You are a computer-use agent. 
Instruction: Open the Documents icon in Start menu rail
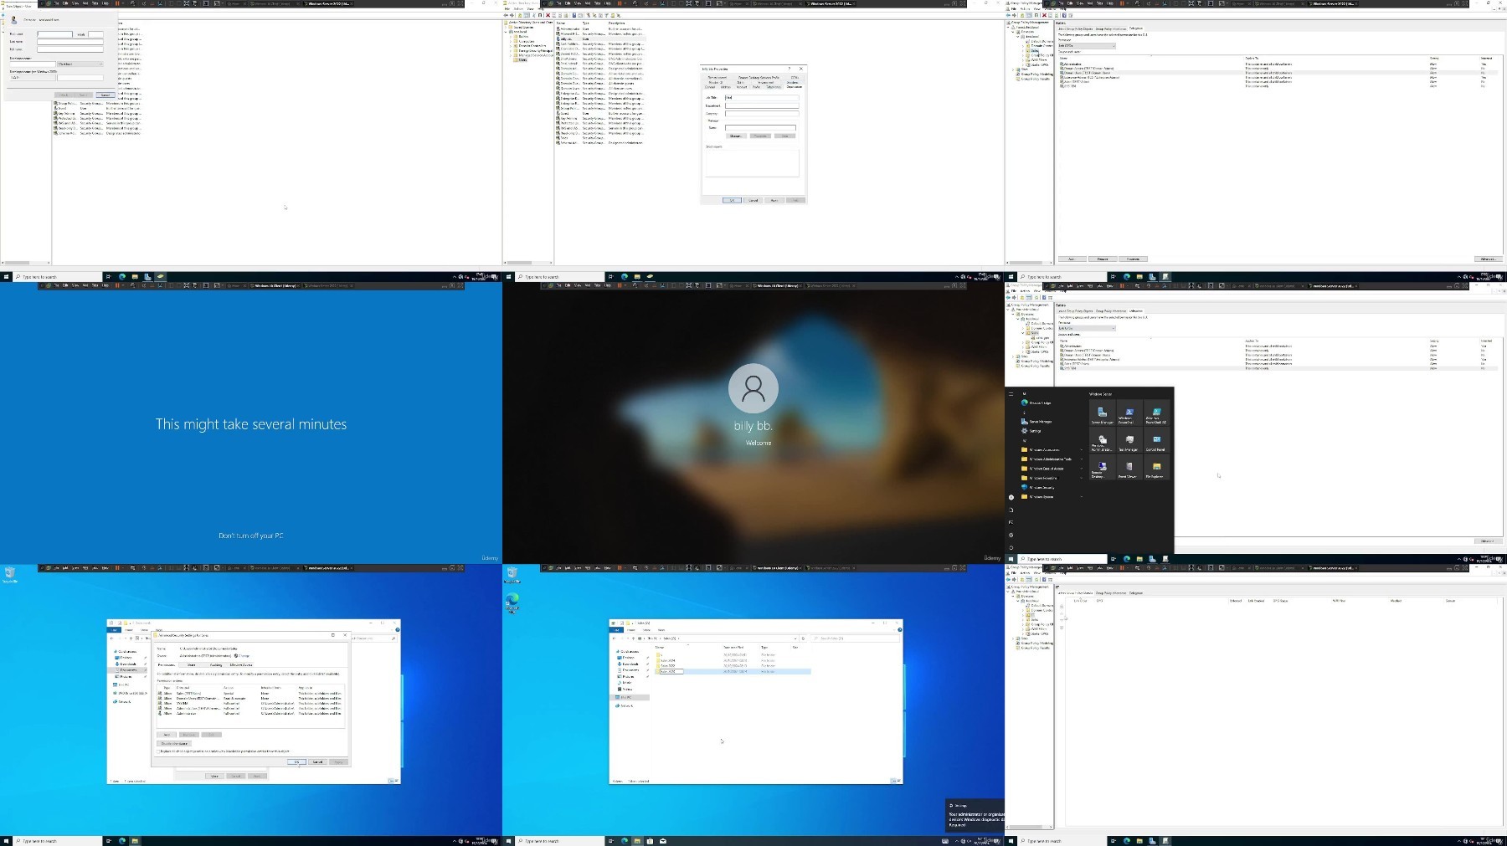click(x=1011, y=510)
